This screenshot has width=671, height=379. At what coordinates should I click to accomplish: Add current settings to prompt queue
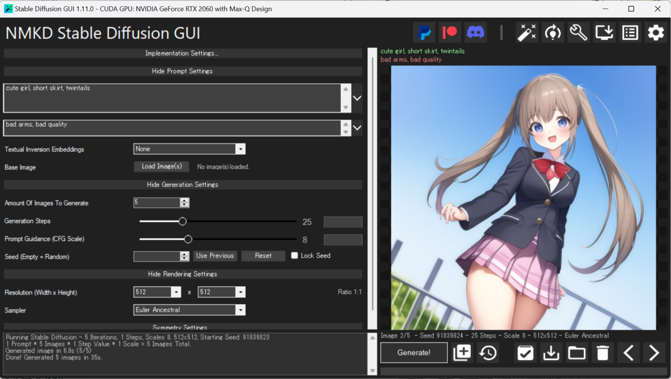(462, 353)
